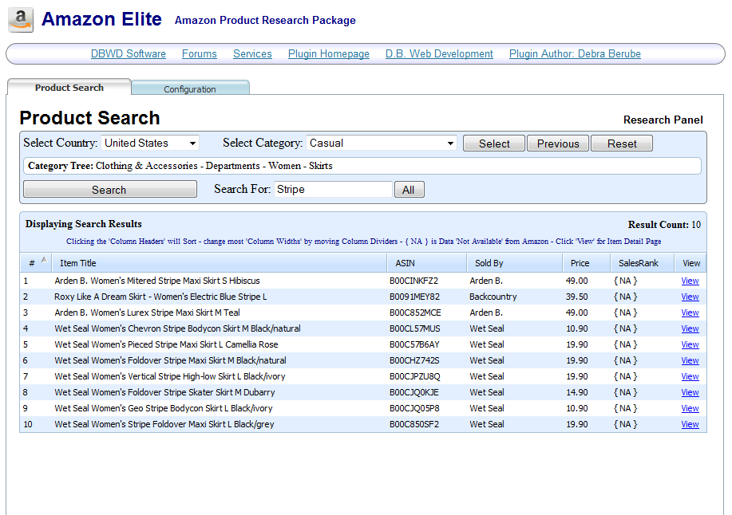Sort by Sold By column header
Viewport: 732px width, 515px height.
pos(514,263)
